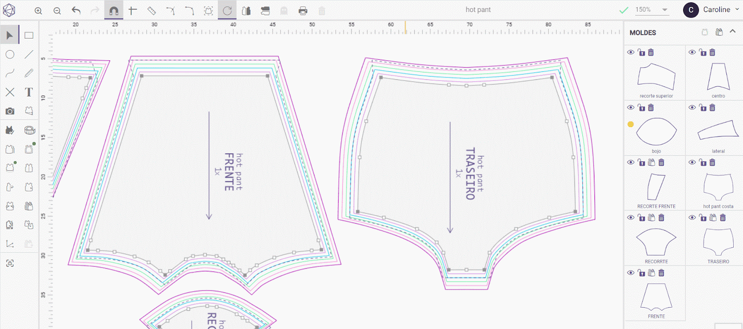This screenshot has width=743, height=329.
Task: Select the circle drawing tool
Action: pyautogui.click(x=10, y=54)
